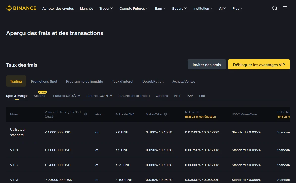
Task: Click the VIP 3 level cell
Action: click(x=14, y=180)
